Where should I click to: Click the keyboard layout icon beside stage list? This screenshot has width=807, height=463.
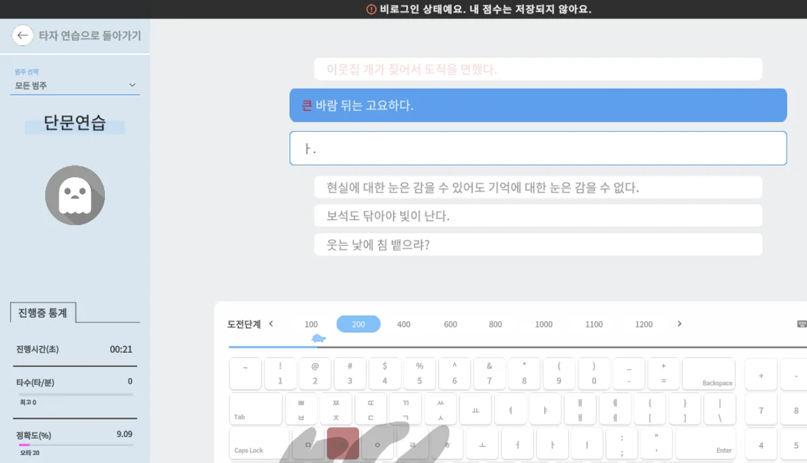802,324
